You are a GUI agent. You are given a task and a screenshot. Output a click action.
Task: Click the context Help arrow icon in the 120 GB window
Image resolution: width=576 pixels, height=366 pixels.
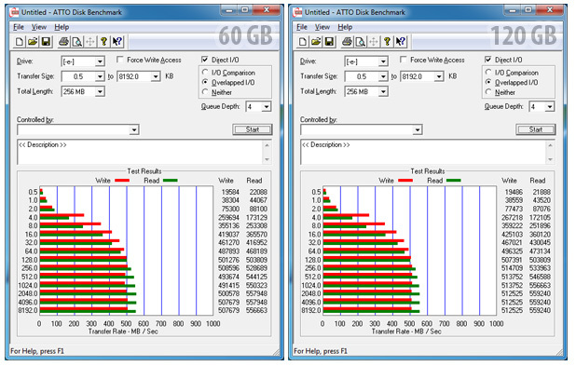point(401,42)
